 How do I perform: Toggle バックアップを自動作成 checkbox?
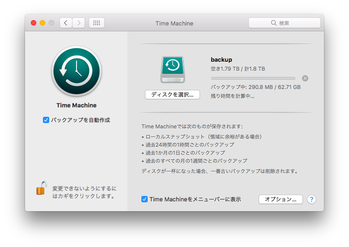point(46,120)
